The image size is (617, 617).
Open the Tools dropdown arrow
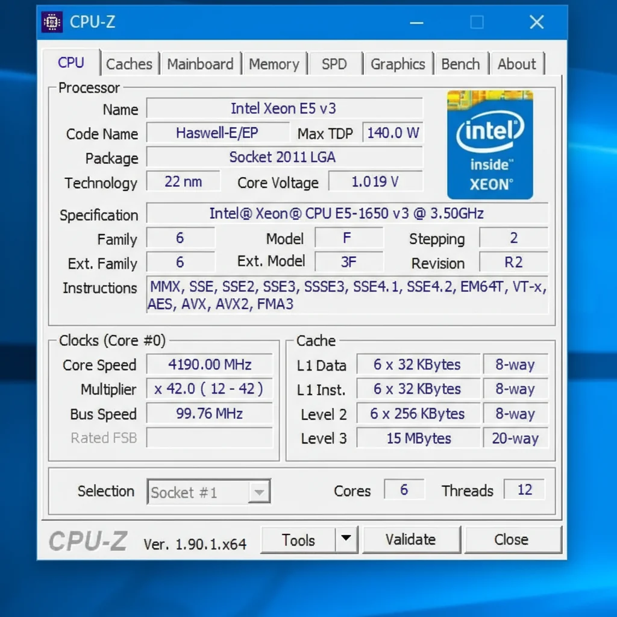[x=346, y=539]
